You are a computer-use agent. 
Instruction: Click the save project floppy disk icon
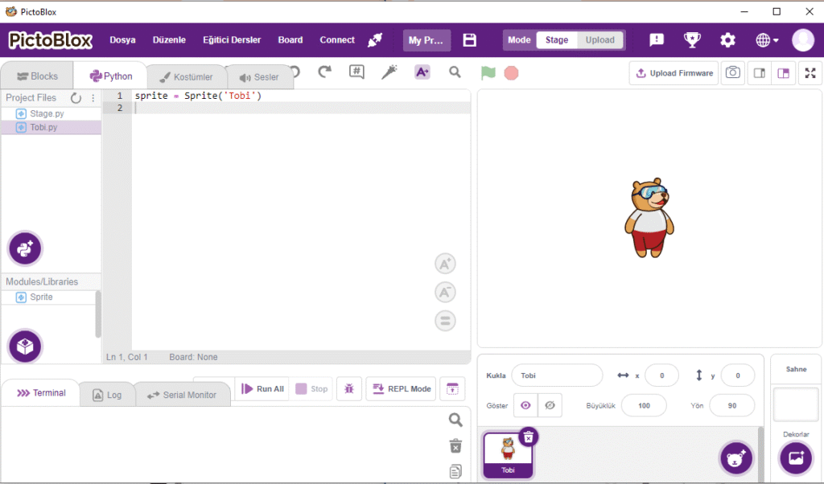[470, 40]
